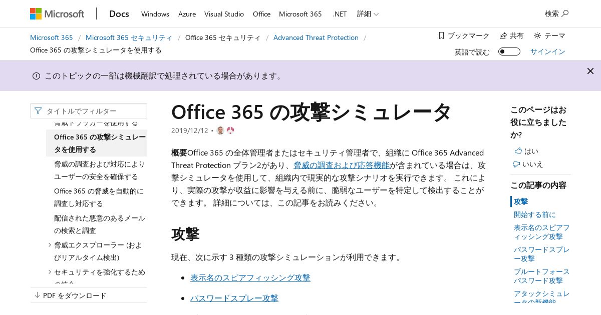Click the 脅威の調査および応答機能 link
Screen dimensions: 601x315
[x=342, y=165]
